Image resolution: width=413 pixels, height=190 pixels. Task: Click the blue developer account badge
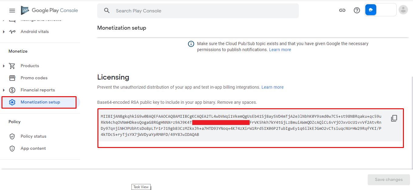point(371,10)
